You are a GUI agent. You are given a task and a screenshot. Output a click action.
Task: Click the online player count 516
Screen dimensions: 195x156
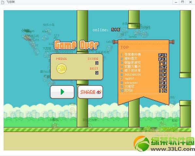pyautogui.click(x=116, y=30)
